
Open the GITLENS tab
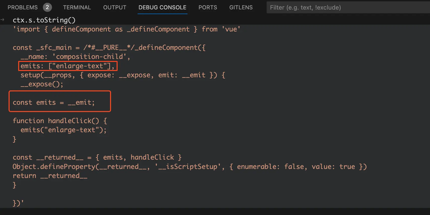click(x=241, y=7)
